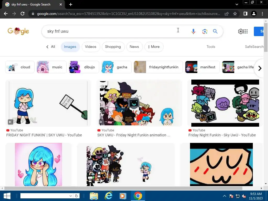
Task: Open the Windows Start button
Action: click(7, 196)
